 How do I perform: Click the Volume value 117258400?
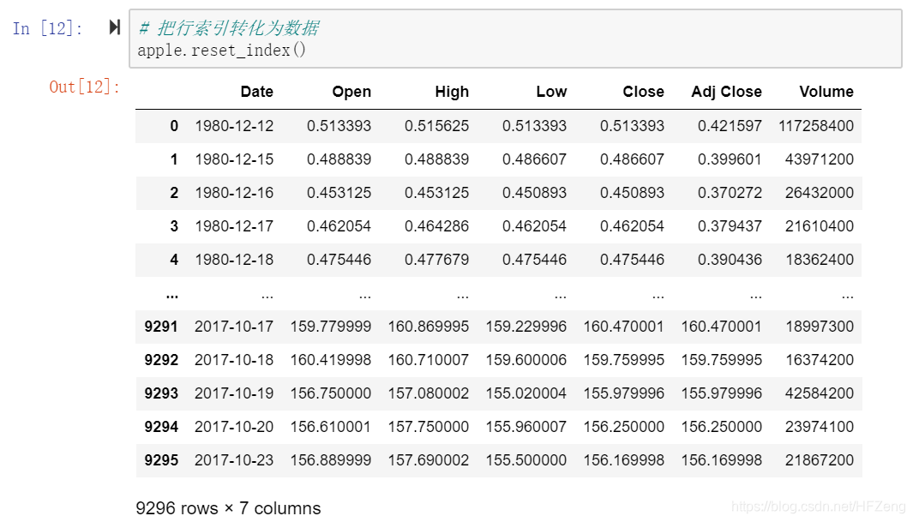[x=816, y=126]
